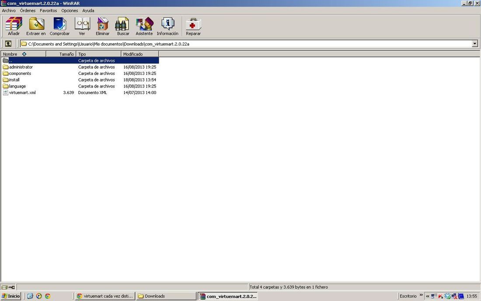Screen dimensions: 481x301
Task: Launch Internet Explorer from quick launch
Action: [x=30, y=296]
